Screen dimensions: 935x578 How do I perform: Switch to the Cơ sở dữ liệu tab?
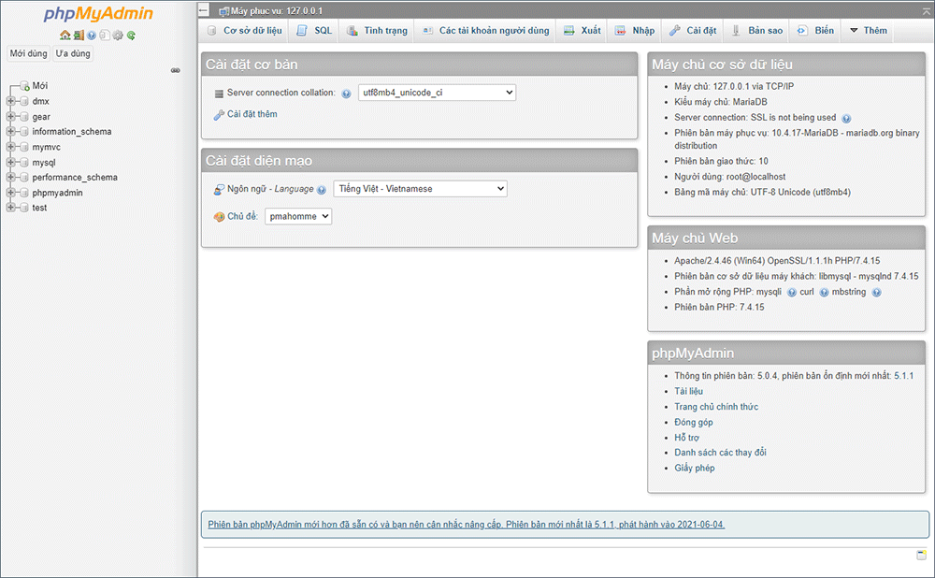244,31
